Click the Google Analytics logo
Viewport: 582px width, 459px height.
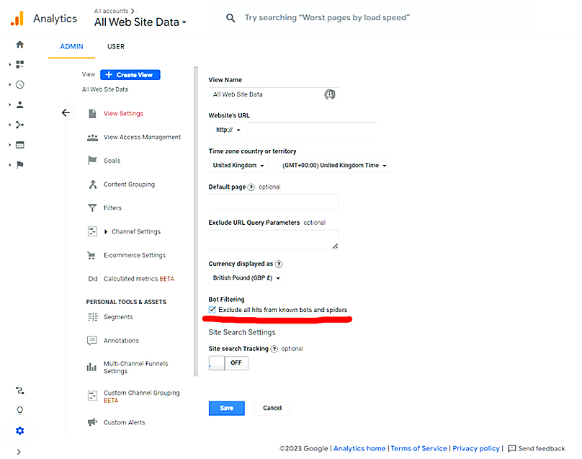click(17, 19)
